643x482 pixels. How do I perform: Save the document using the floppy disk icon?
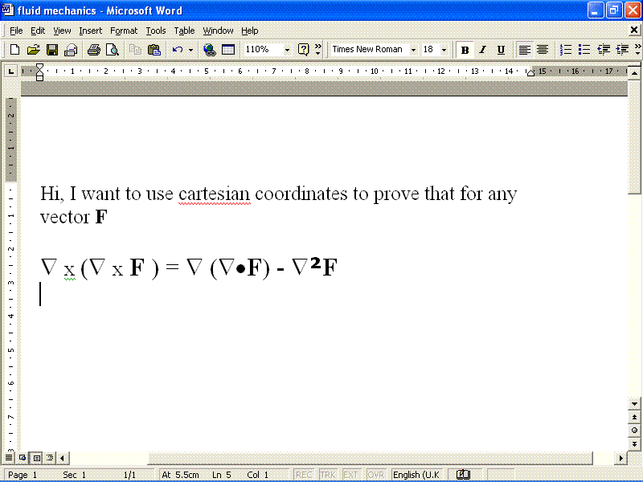pyautogui.click(x=51, y=50)
